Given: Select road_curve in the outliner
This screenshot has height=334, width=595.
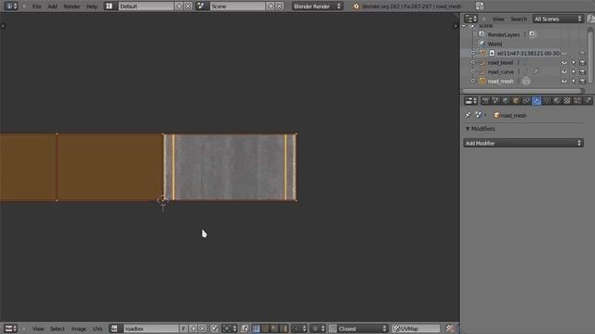Looking at the screenshot, I should (x=500, y=71).
